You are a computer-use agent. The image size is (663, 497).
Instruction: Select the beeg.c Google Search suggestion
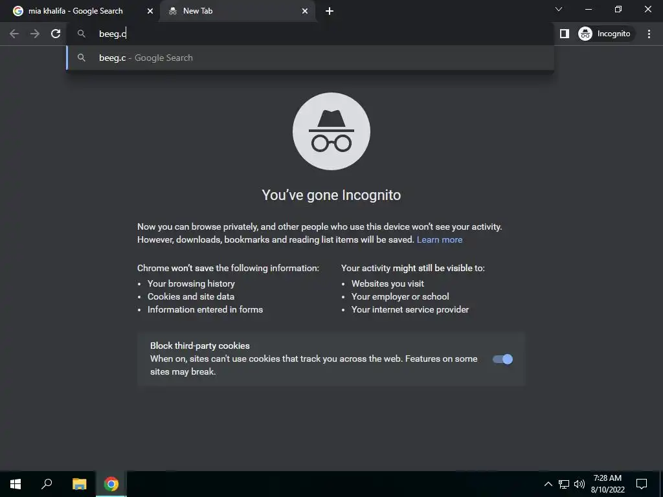pos(310,58)
